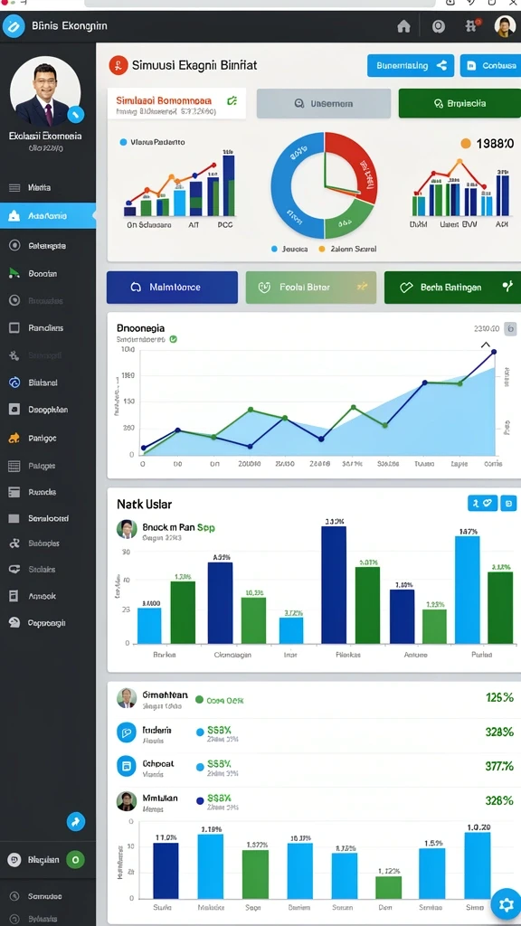Click the app logo next to Biinis Ekongnin
The width and height of the screenshot is (521, 926).
pyautogui.click(x=14, y=26)
